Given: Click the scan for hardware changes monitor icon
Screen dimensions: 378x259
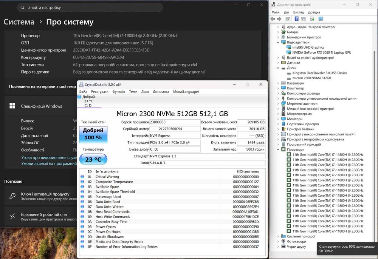Looking at the screenshot, I should click(x=321, y=19).
